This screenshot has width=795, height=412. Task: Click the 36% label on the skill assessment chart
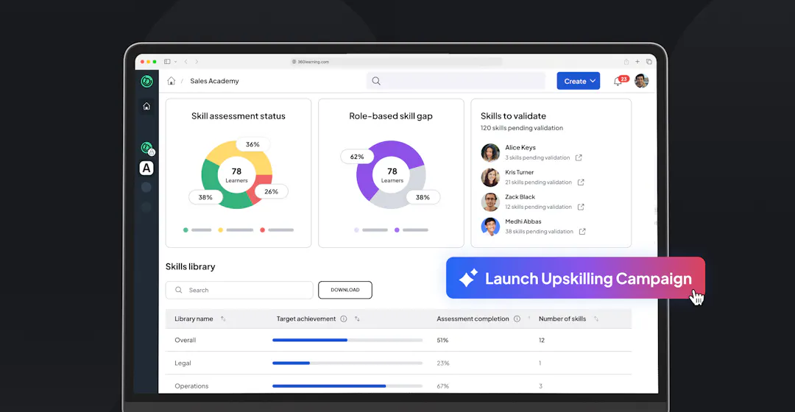pyautogui.click(x=252, y=144)
